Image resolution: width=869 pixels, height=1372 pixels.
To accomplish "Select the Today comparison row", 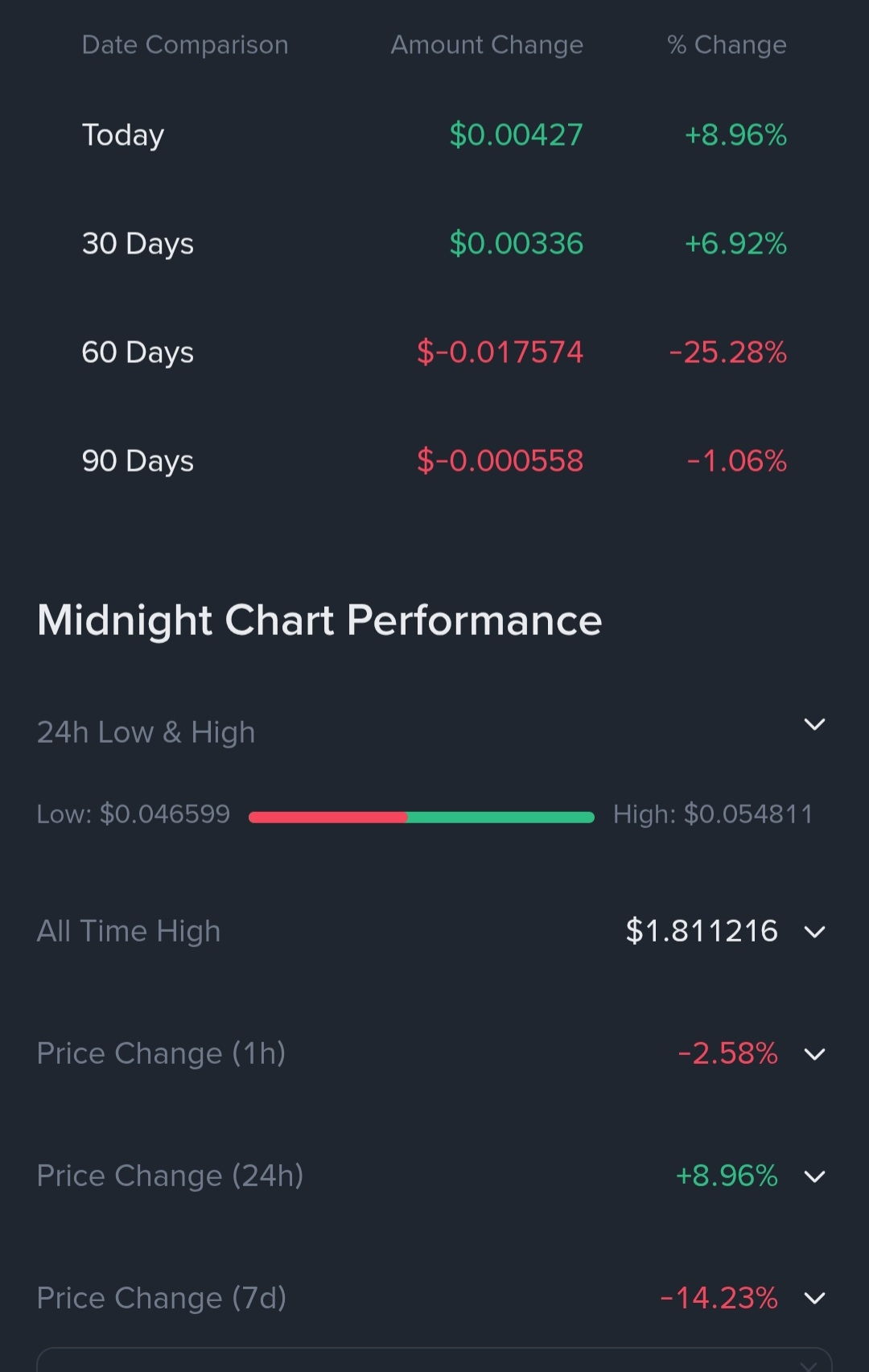I will tap(434, 135).
